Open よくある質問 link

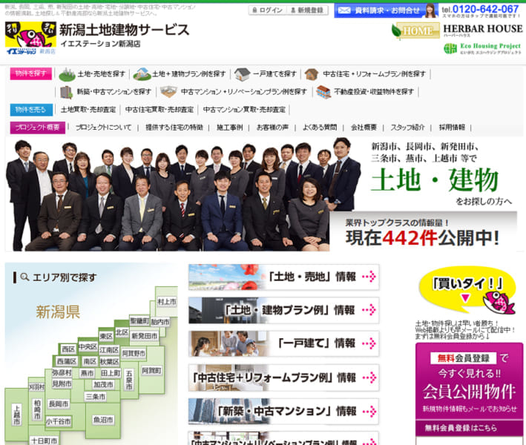click(x=320, y=128)
